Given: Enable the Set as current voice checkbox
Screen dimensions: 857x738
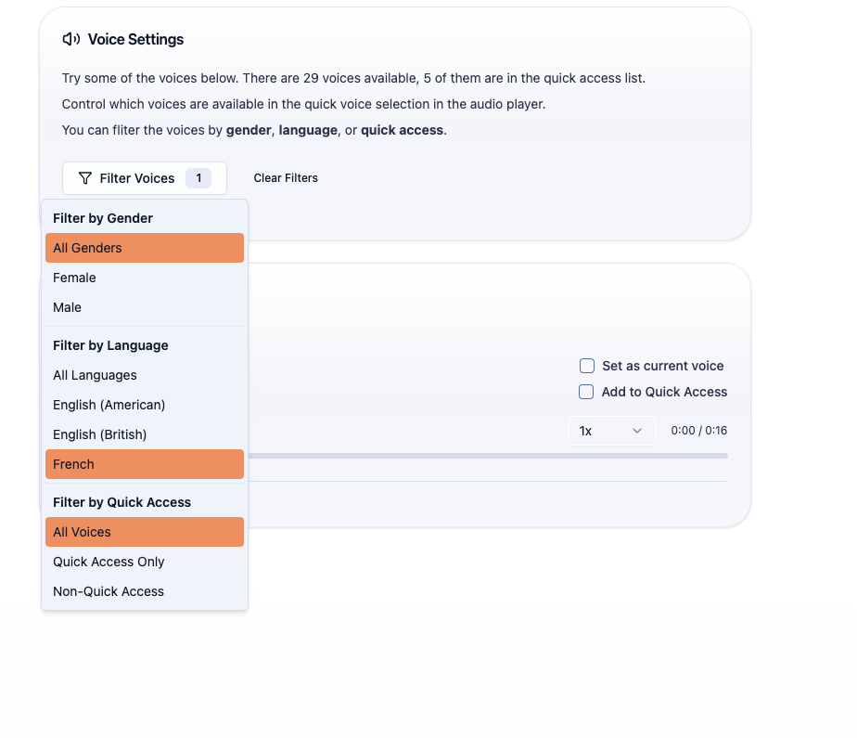Looking at the screenshot, I should (586, 366).
